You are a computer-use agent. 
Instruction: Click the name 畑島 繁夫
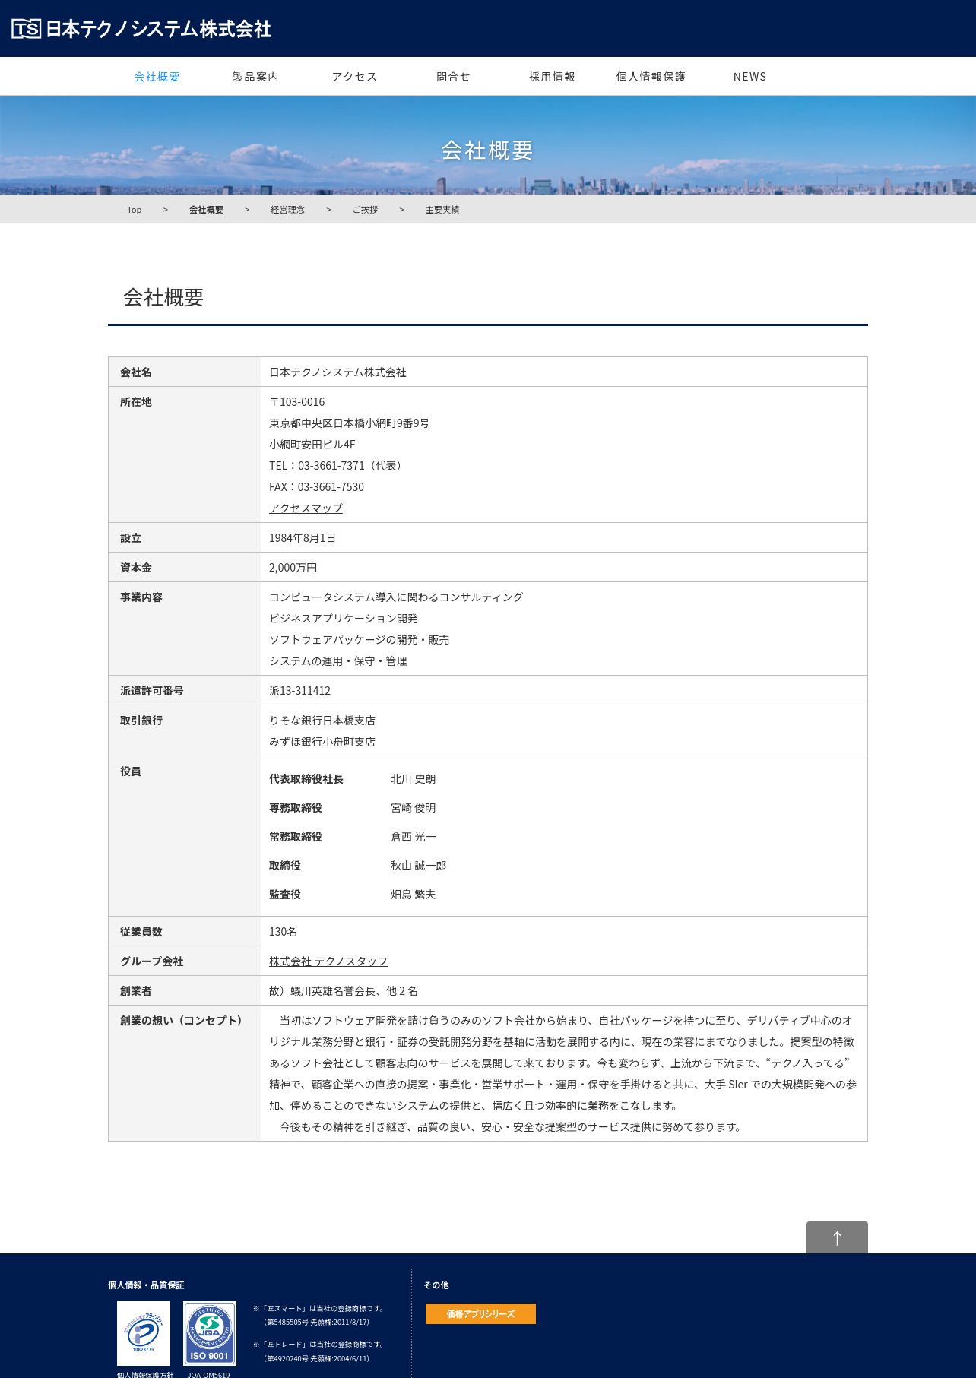tap(414, 895)
